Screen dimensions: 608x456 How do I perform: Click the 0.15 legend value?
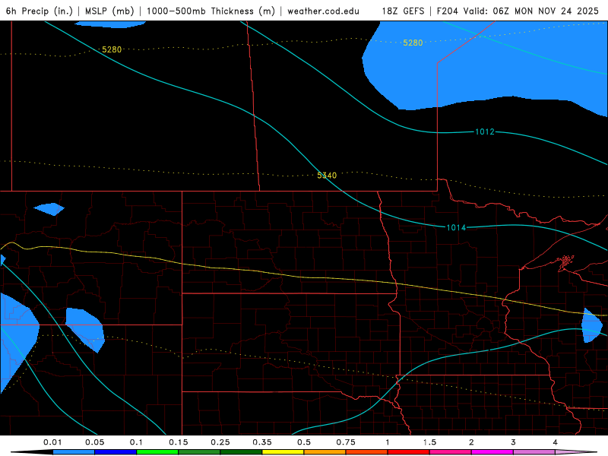179,442
